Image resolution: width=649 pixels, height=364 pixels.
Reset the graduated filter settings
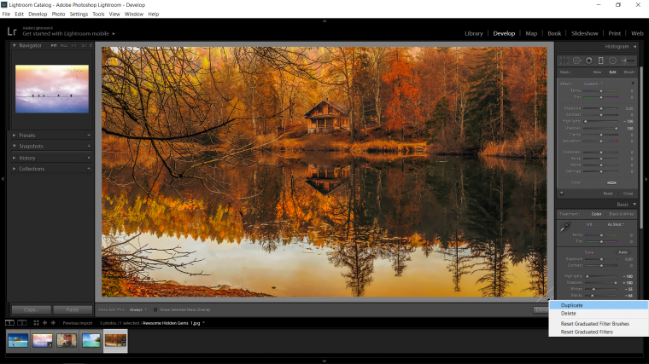(608, 194)
